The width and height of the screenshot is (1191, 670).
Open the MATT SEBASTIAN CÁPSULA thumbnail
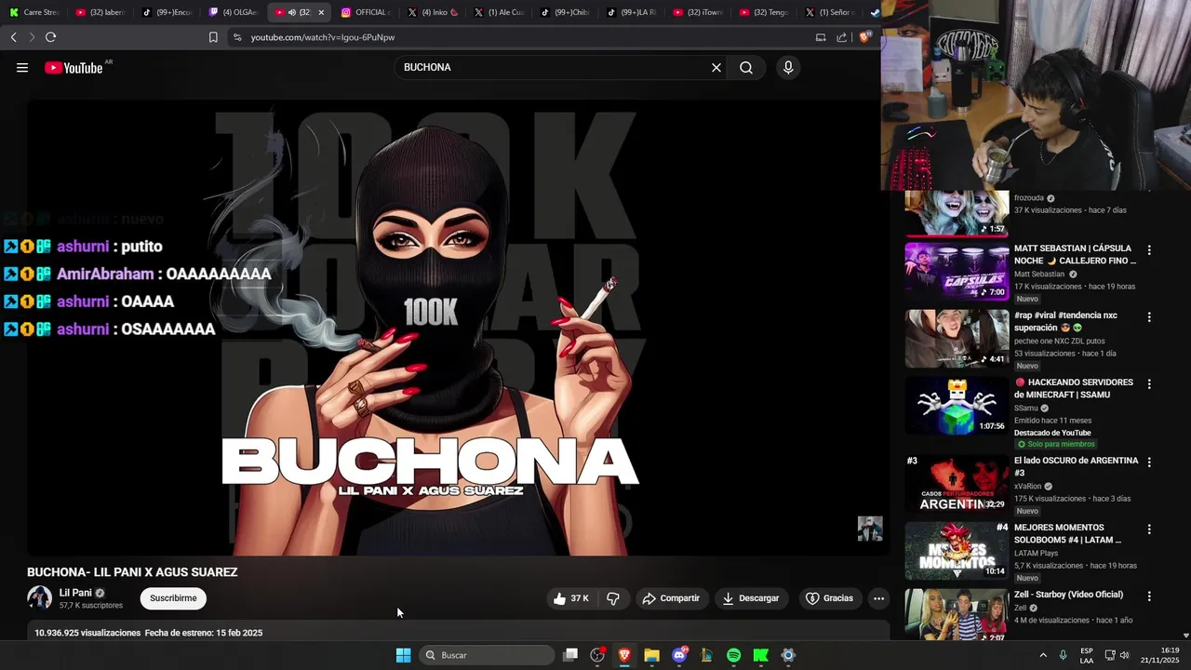(957, 272)
